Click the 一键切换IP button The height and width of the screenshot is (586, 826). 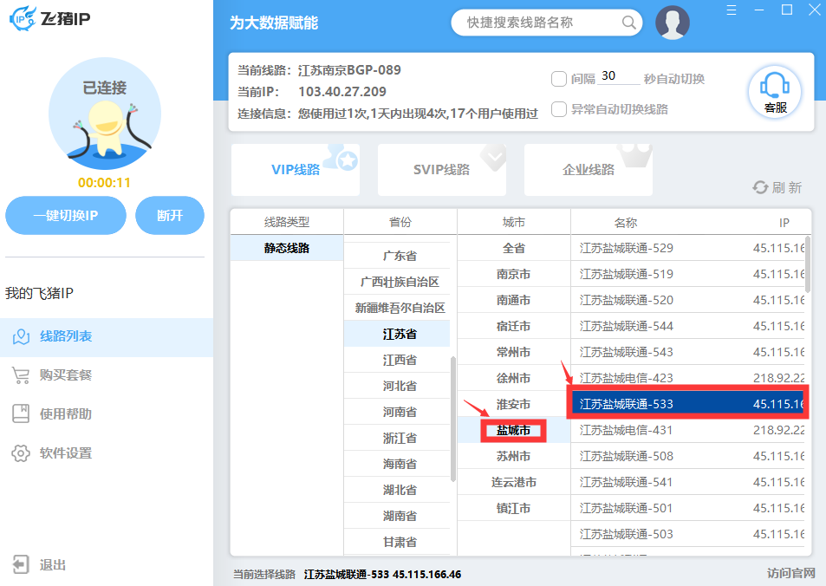(x=66, y=216)
